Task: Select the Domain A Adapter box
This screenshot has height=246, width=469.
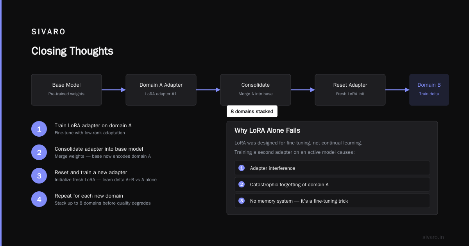Action: pyautogui.click(x=161, y=90)
